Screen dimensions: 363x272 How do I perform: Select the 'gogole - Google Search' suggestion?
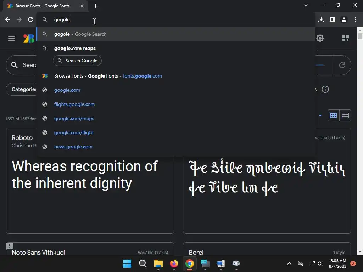click(x=176, y=34)
